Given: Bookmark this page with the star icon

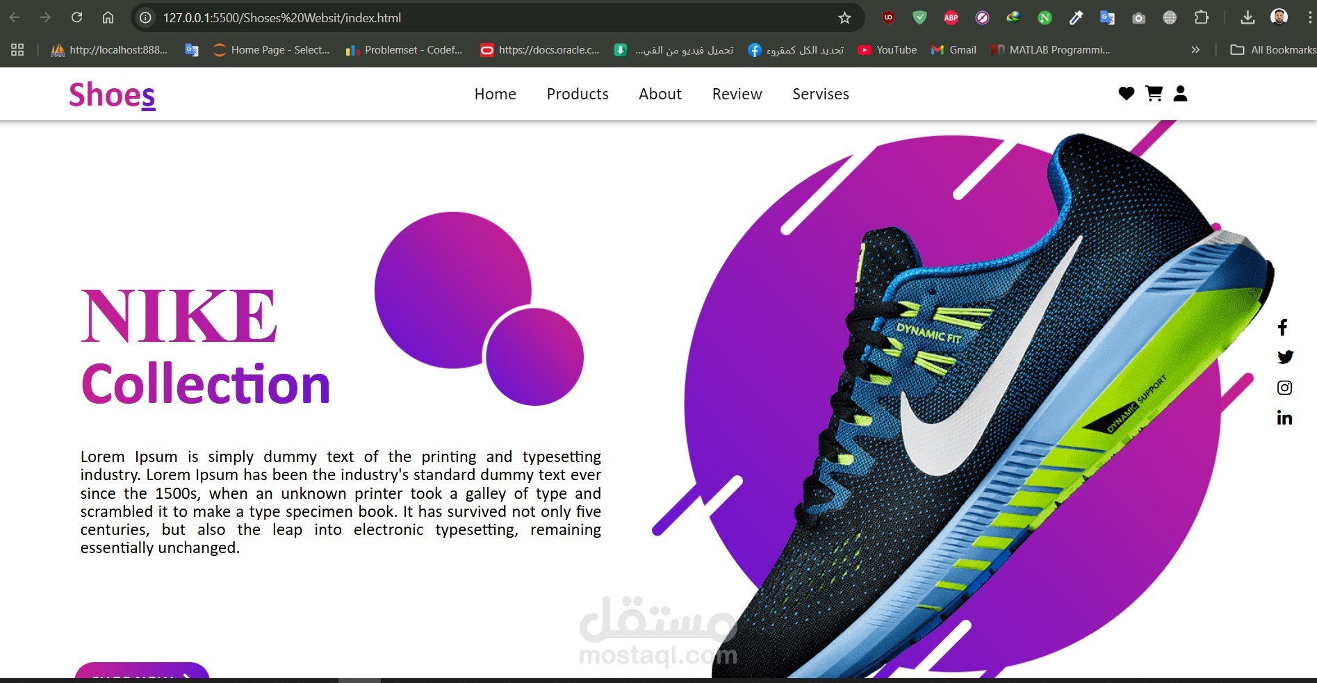Looking at the screenshot, I should pos(844,17).
